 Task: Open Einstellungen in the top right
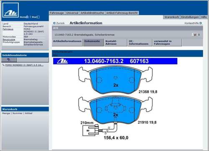[x=190, y=17]
